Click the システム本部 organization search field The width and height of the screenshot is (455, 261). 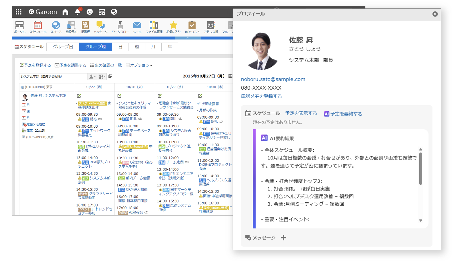coord(53,76)
